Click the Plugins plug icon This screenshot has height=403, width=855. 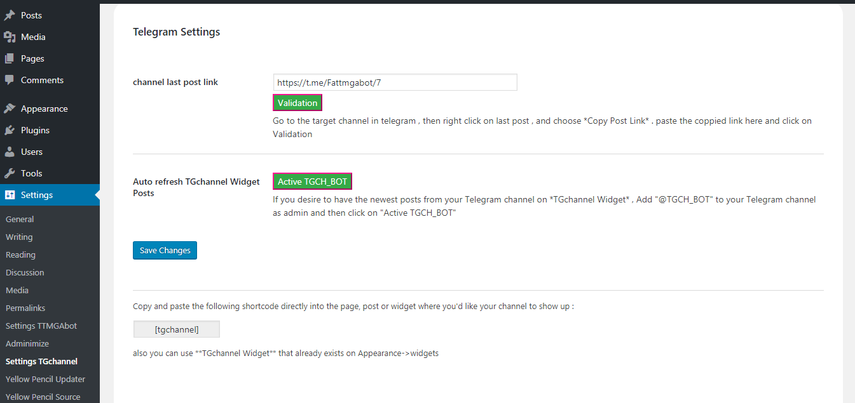(x=10, y=130)
